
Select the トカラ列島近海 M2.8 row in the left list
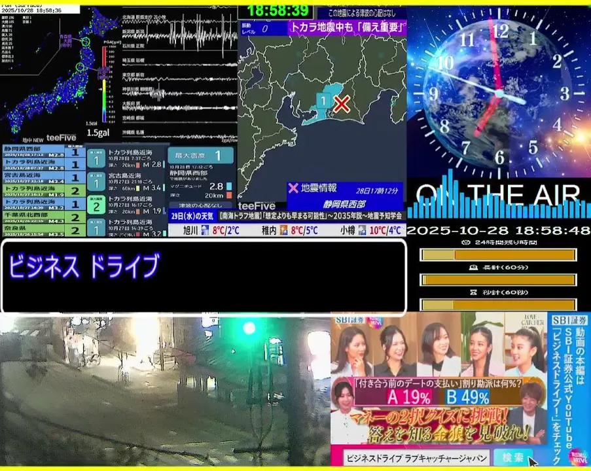[x=44, y=165]
